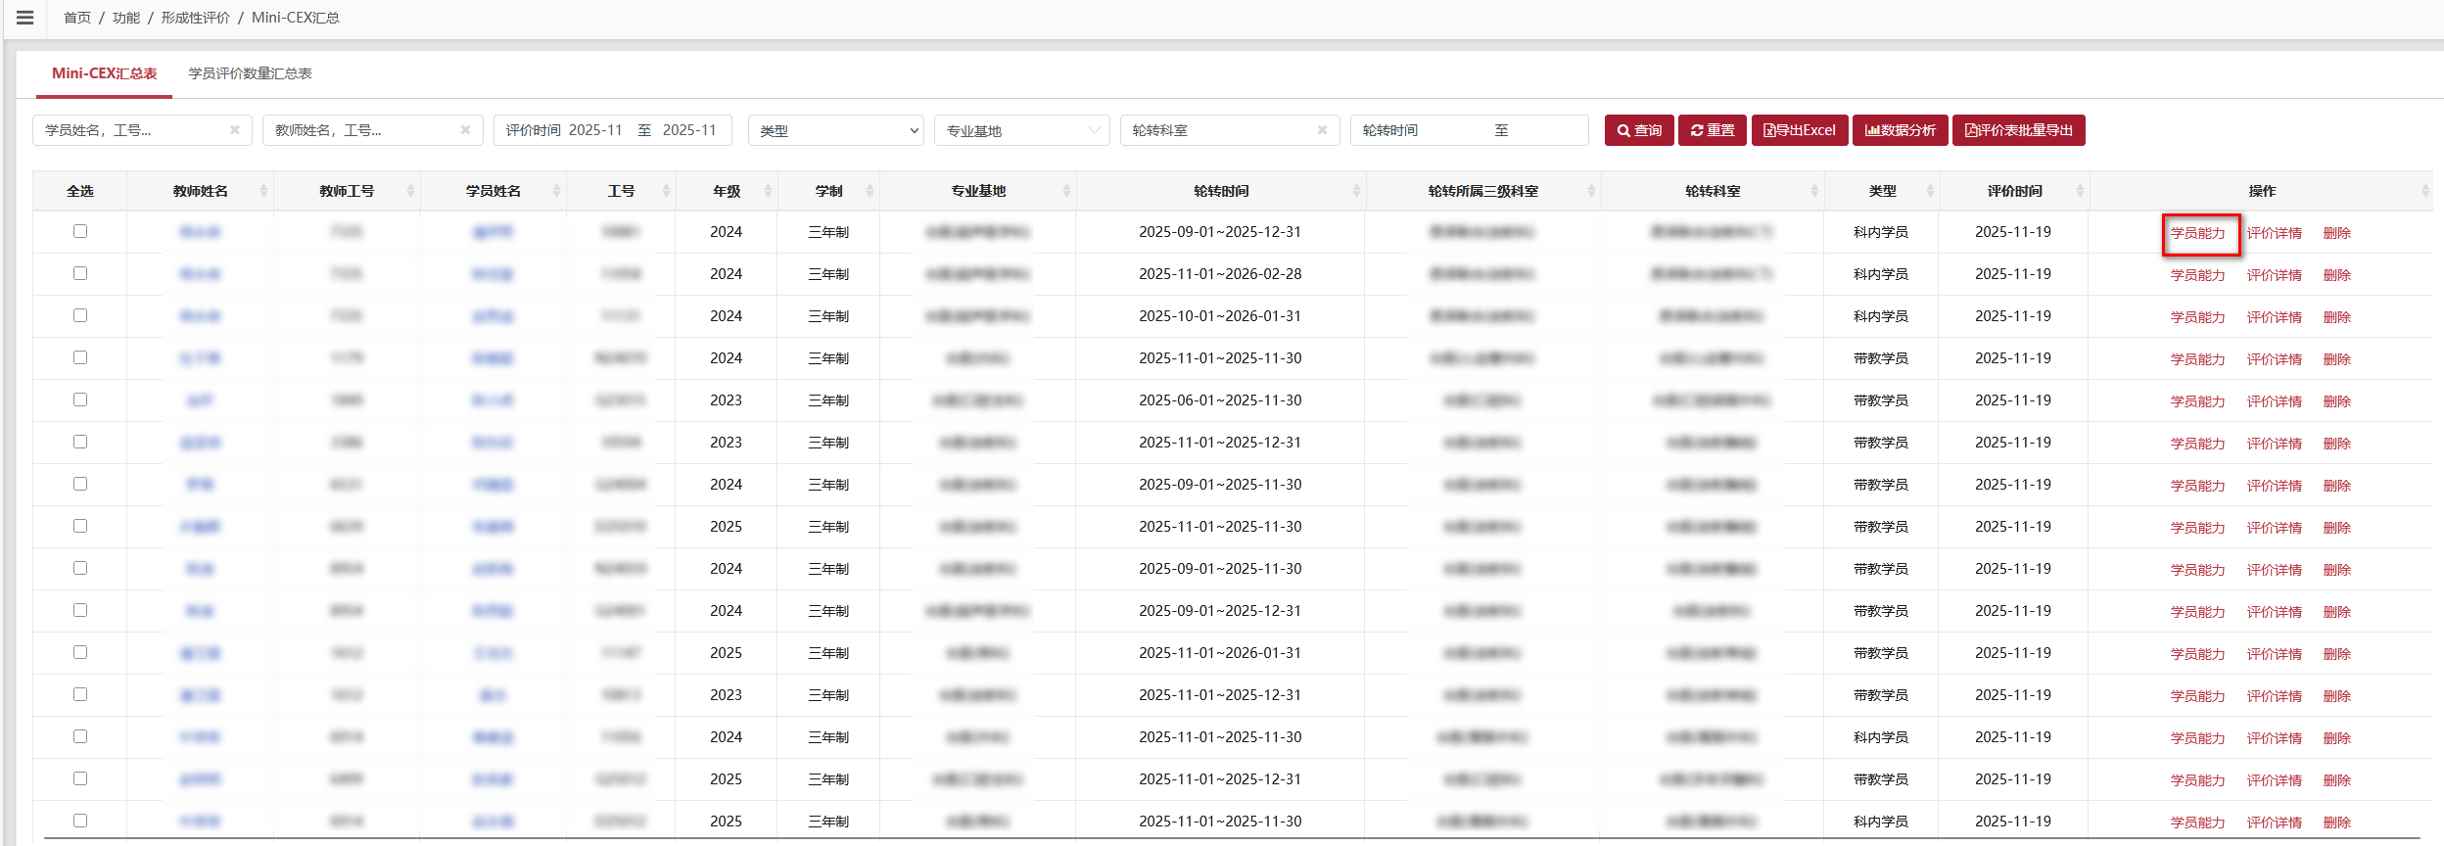Sort by the 轮转时间 column header arrows

coord(1356,191)
